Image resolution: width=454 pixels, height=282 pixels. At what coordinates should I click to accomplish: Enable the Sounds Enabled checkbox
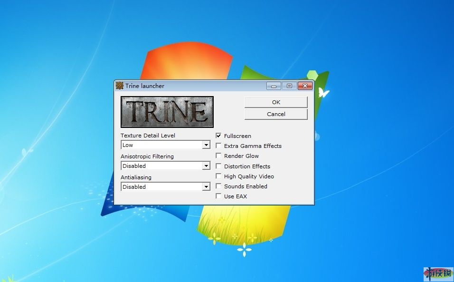218,186
